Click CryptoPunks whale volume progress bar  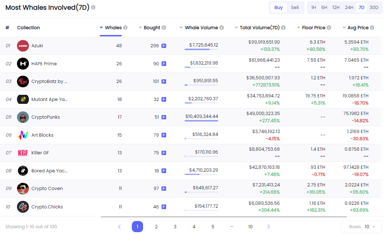pyautogui.click(x=201, y=121)
